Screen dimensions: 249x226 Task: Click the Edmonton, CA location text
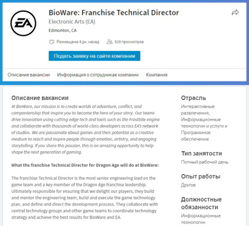pyautogui.click(x=63, y=30)
